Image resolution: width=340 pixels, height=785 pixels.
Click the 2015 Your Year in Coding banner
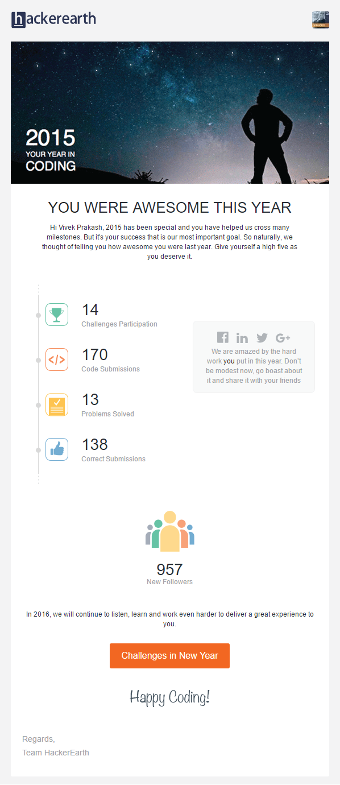coord(169,112)
